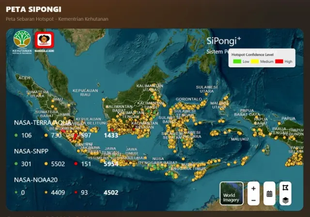Click the KALIMANTAN UTARA label
This screenshot has width=310, height=217.
150,88
